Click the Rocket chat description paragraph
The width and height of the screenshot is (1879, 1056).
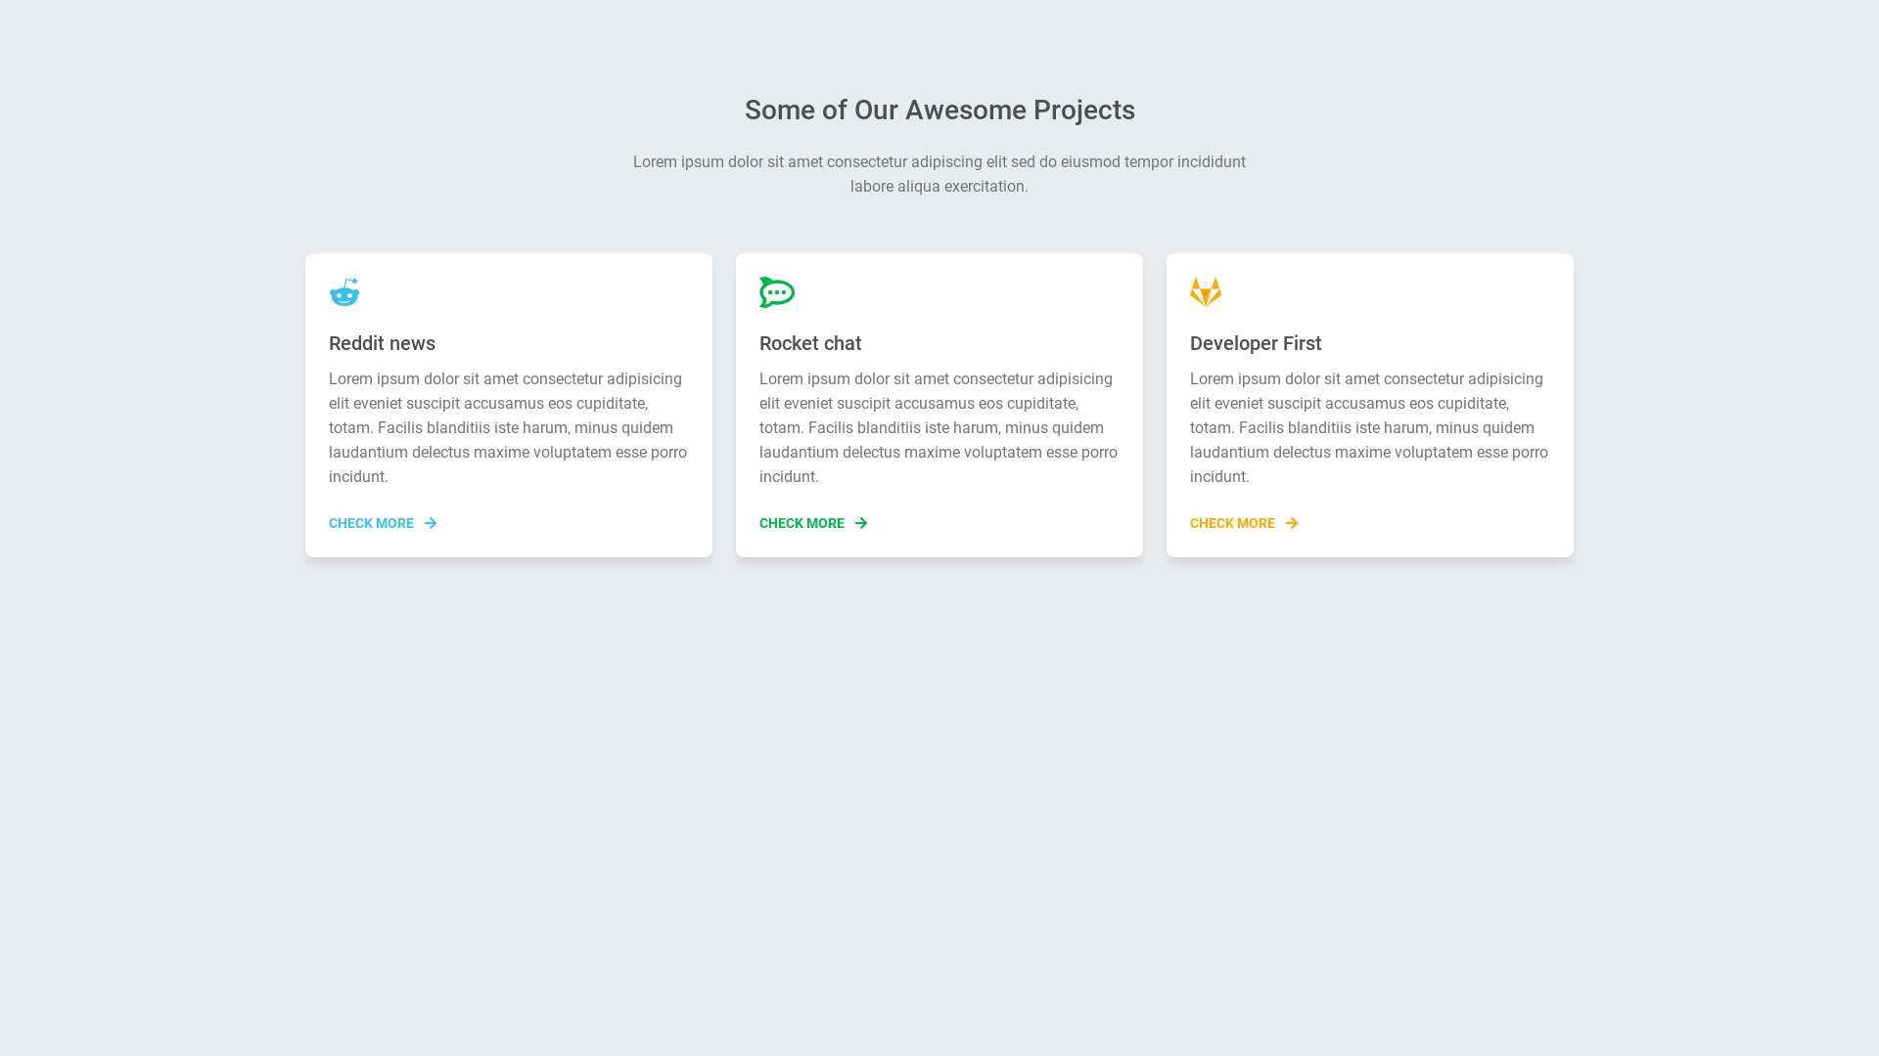[x=939, y=427]
